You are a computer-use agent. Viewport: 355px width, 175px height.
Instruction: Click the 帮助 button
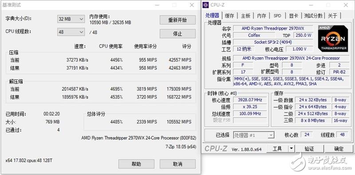coord(136,164)
